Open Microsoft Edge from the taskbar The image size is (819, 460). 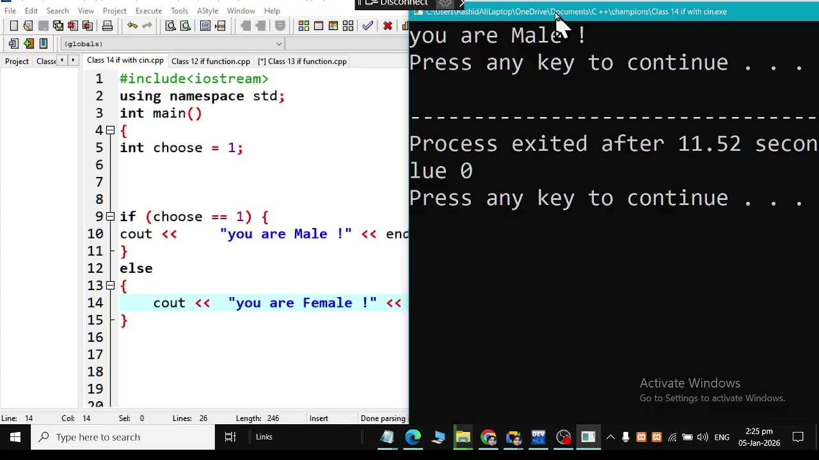coord(413,437)
